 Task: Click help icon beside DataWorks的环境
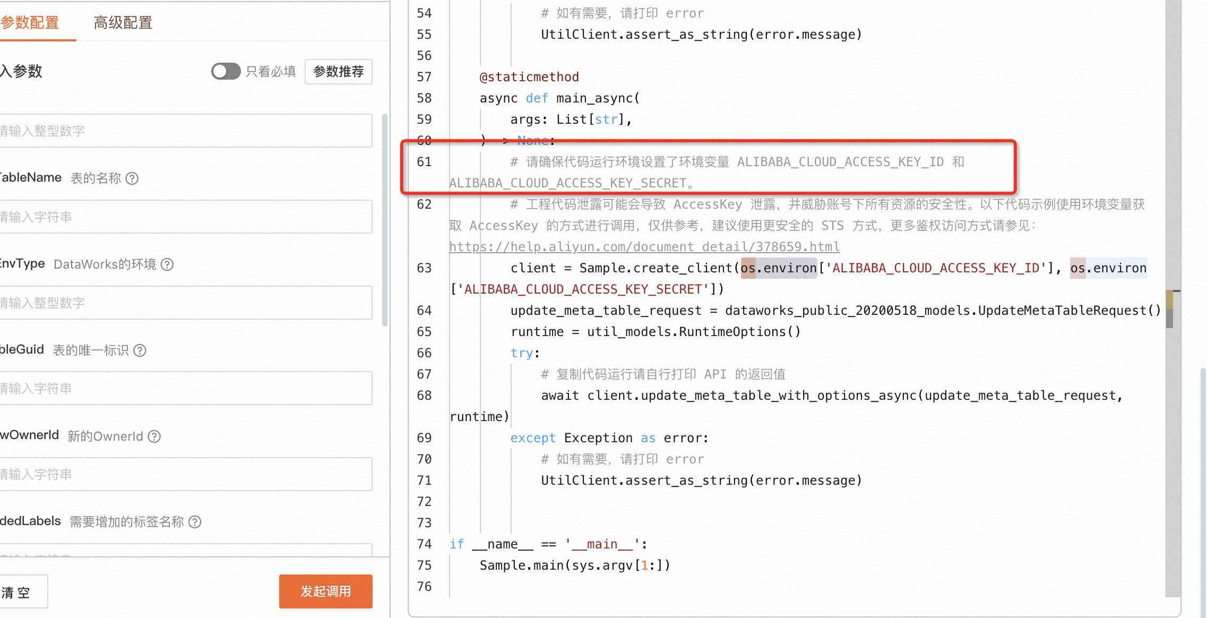[167, 264]
